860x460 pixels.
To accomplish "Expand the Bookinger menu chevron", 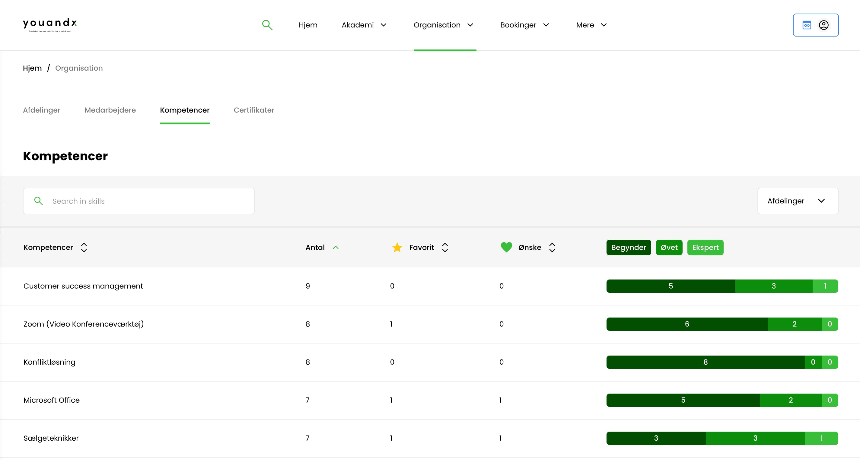I will coord(546,25).
